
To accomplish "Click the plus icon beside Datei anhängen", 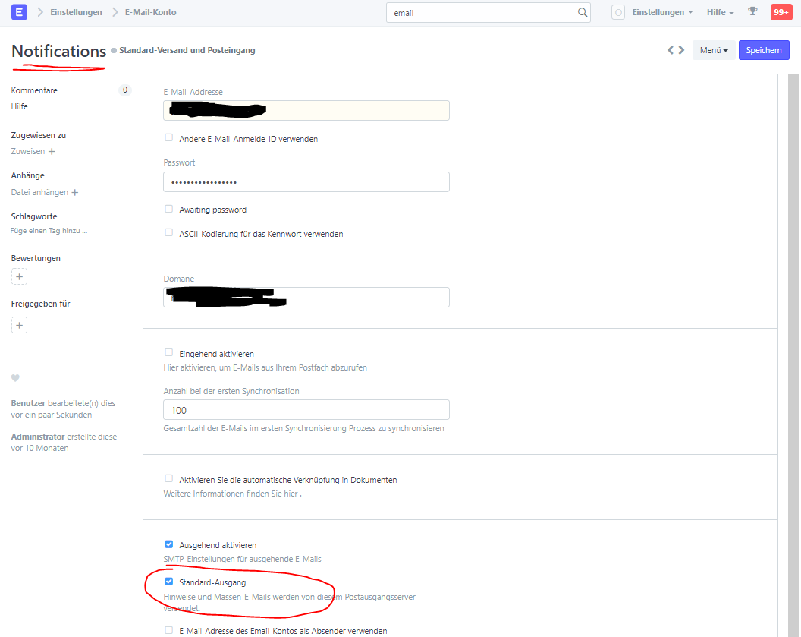I will point(75,192).
